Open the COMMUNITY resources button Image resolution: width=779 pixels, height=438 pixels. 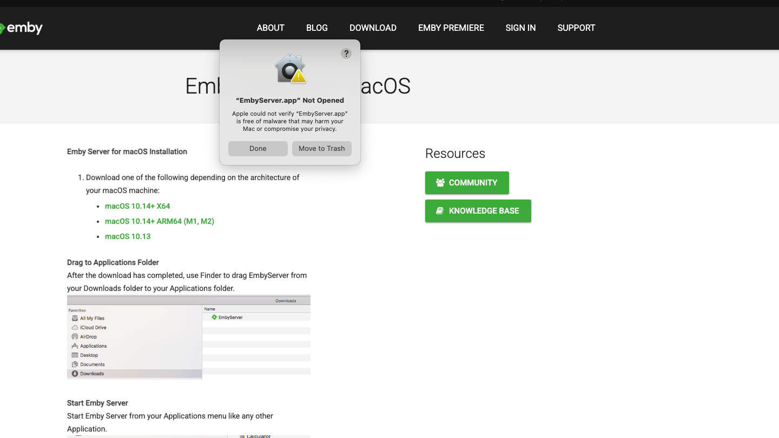pos(467,183)
